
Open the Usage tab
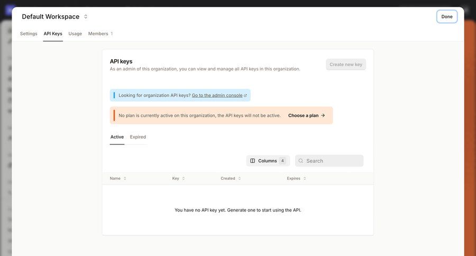75,34
